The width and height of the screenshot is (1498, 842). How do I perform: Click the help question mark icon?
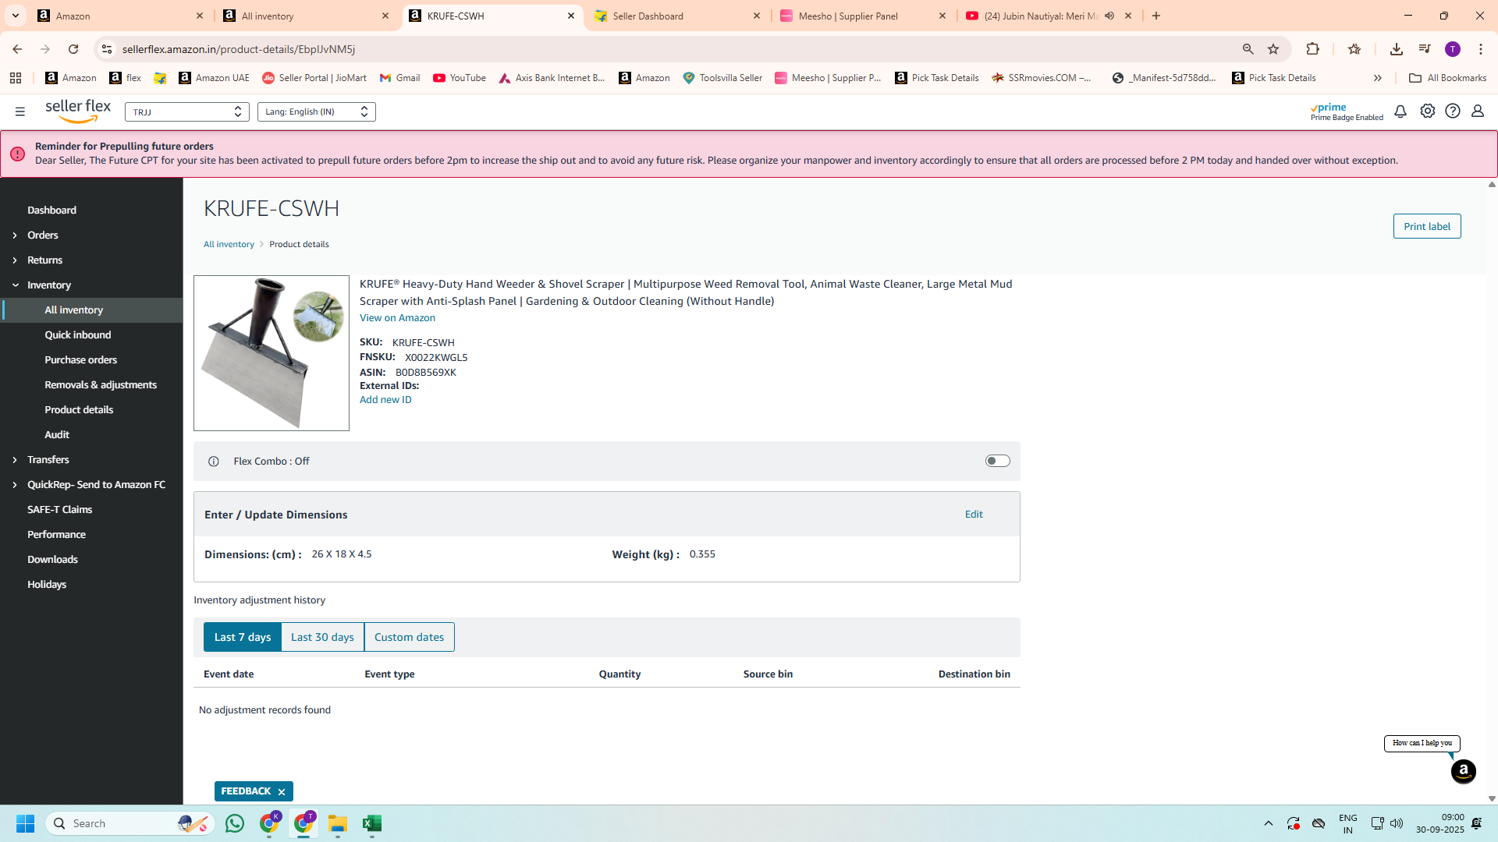point(1452,111)
